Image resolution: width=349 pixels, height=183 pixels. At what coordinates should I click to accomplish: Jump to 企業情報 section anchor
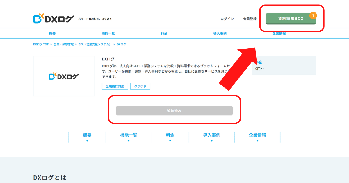coord(257,135)
